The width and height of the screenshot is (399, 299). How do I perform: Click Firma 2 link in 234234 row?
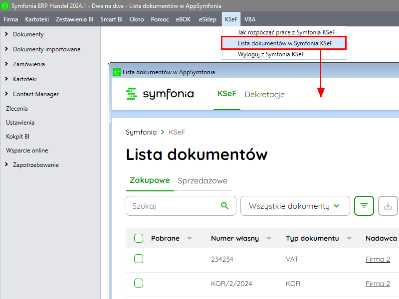(378, 259)
